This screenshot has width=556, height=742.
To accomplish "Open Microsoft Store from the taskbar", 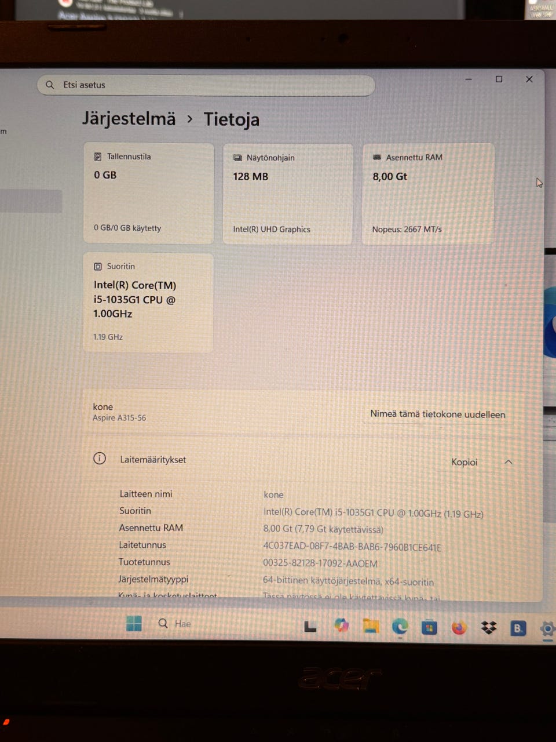I will point(429,627).
